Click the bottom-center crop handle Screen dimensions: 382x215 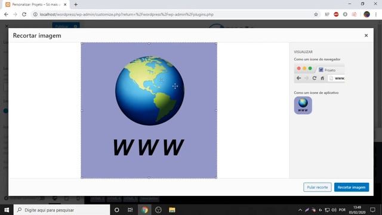[x=149, y=178]
